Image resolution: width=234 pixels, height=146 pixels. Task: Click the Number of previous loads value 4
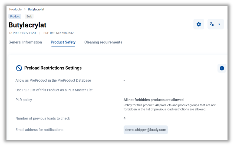[x=124, y=118]
